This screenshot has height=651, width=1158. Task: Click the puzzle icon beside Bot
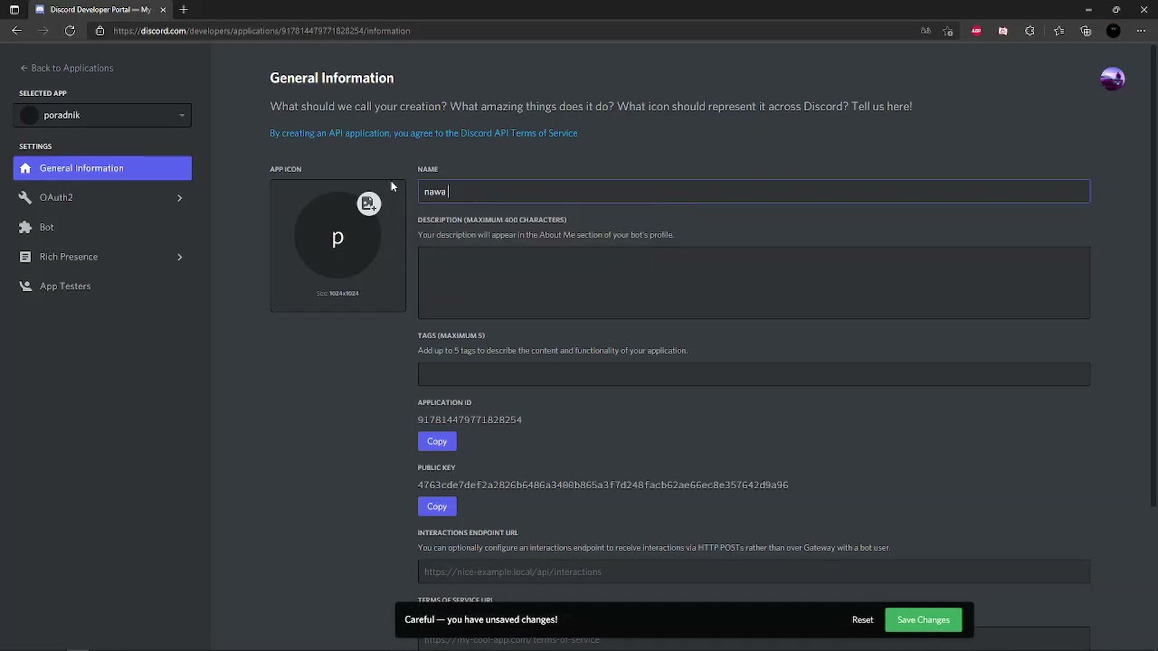pyautogui.click(x=25, y=227)
